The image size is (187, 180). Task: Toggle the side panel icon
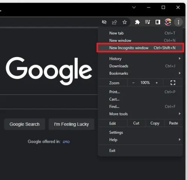(x=158, y=22)
